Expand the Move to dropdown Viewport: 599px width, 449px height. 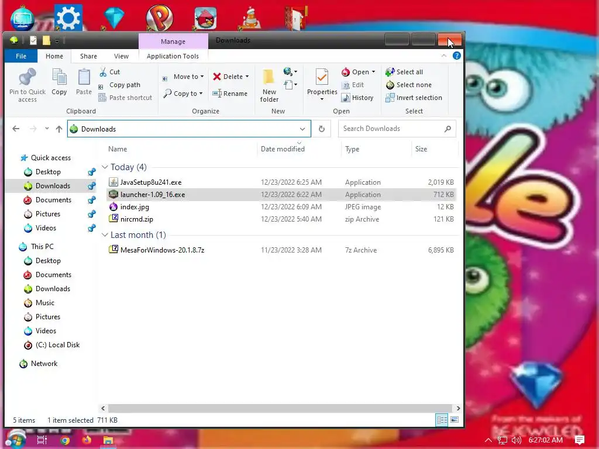coord(202,77)
